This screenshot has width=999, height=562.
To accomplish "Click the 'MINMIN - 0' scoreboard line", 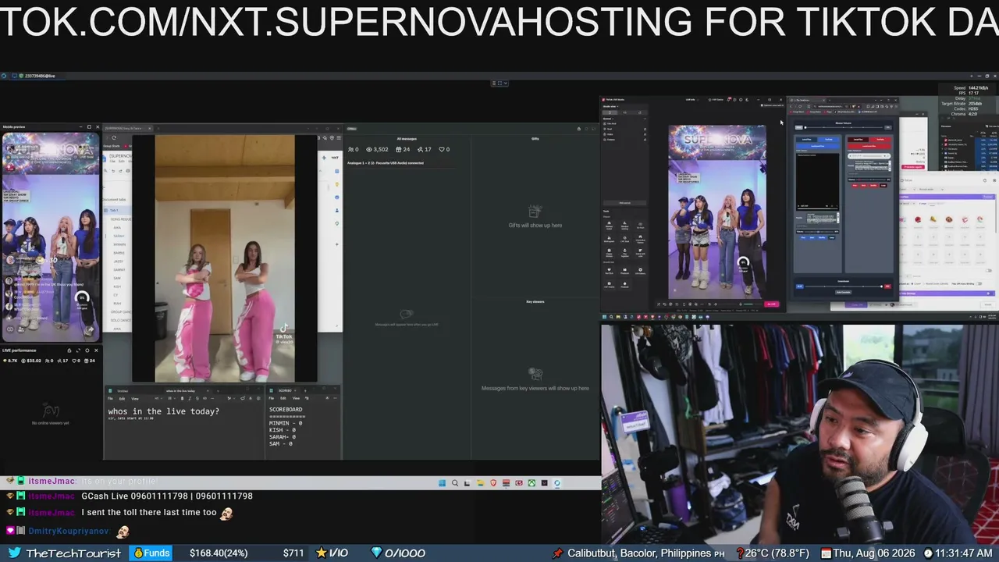I will click(286, 423).
